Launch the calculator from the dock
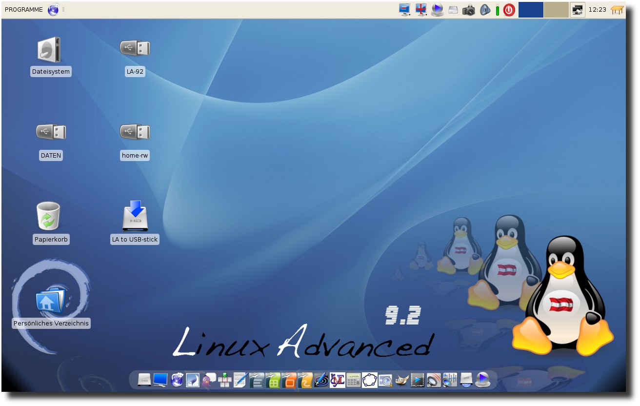 [x=353, y=380]
